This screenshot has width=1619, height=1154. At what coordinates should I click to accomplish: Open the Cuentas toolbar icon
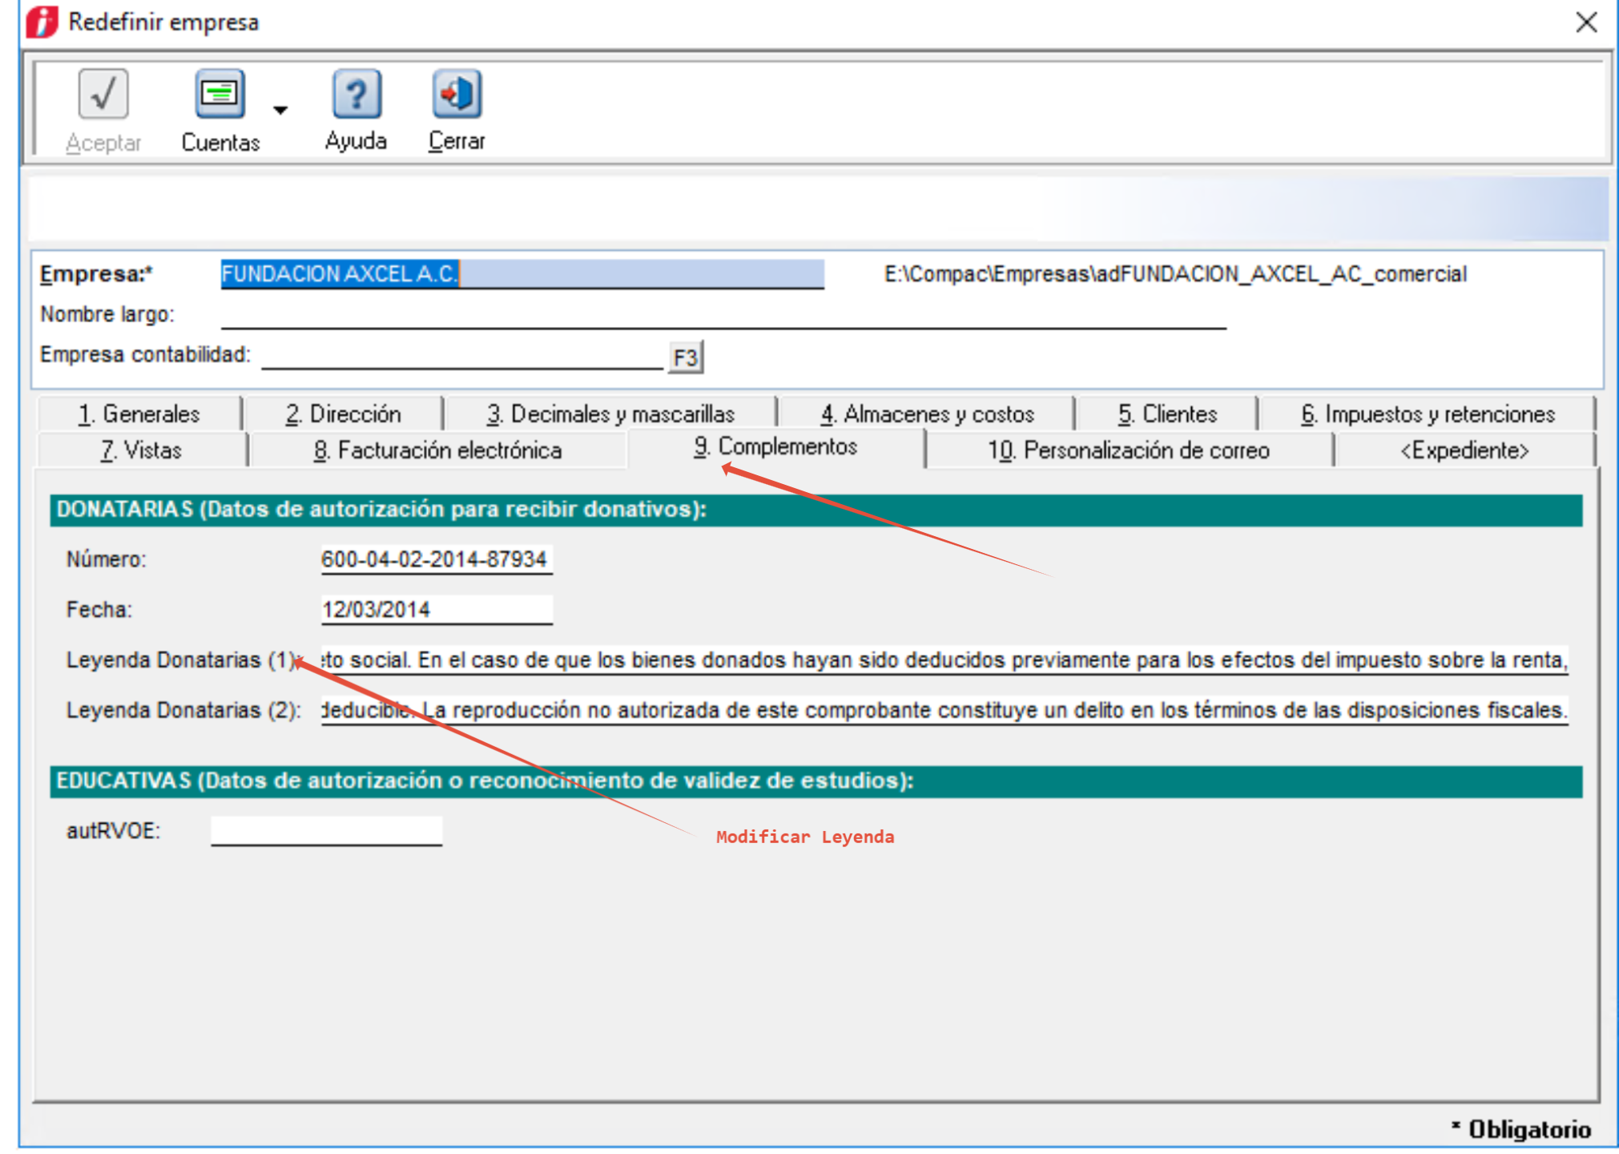pos(219,95)
